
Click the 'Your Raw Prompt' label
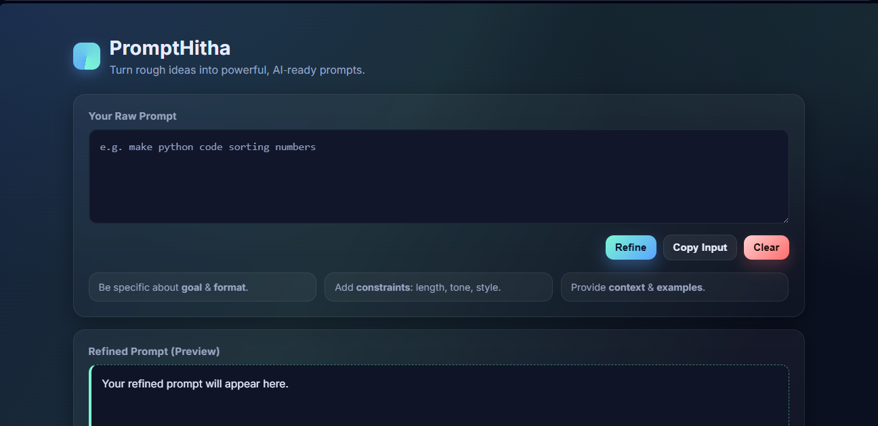pos(132,116)
